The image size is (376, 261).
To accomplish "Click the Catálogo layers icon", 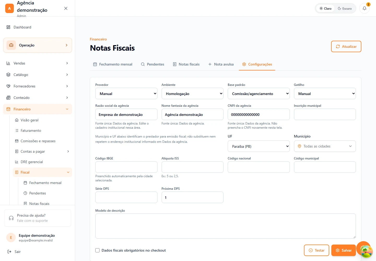I will click(8, 75).
